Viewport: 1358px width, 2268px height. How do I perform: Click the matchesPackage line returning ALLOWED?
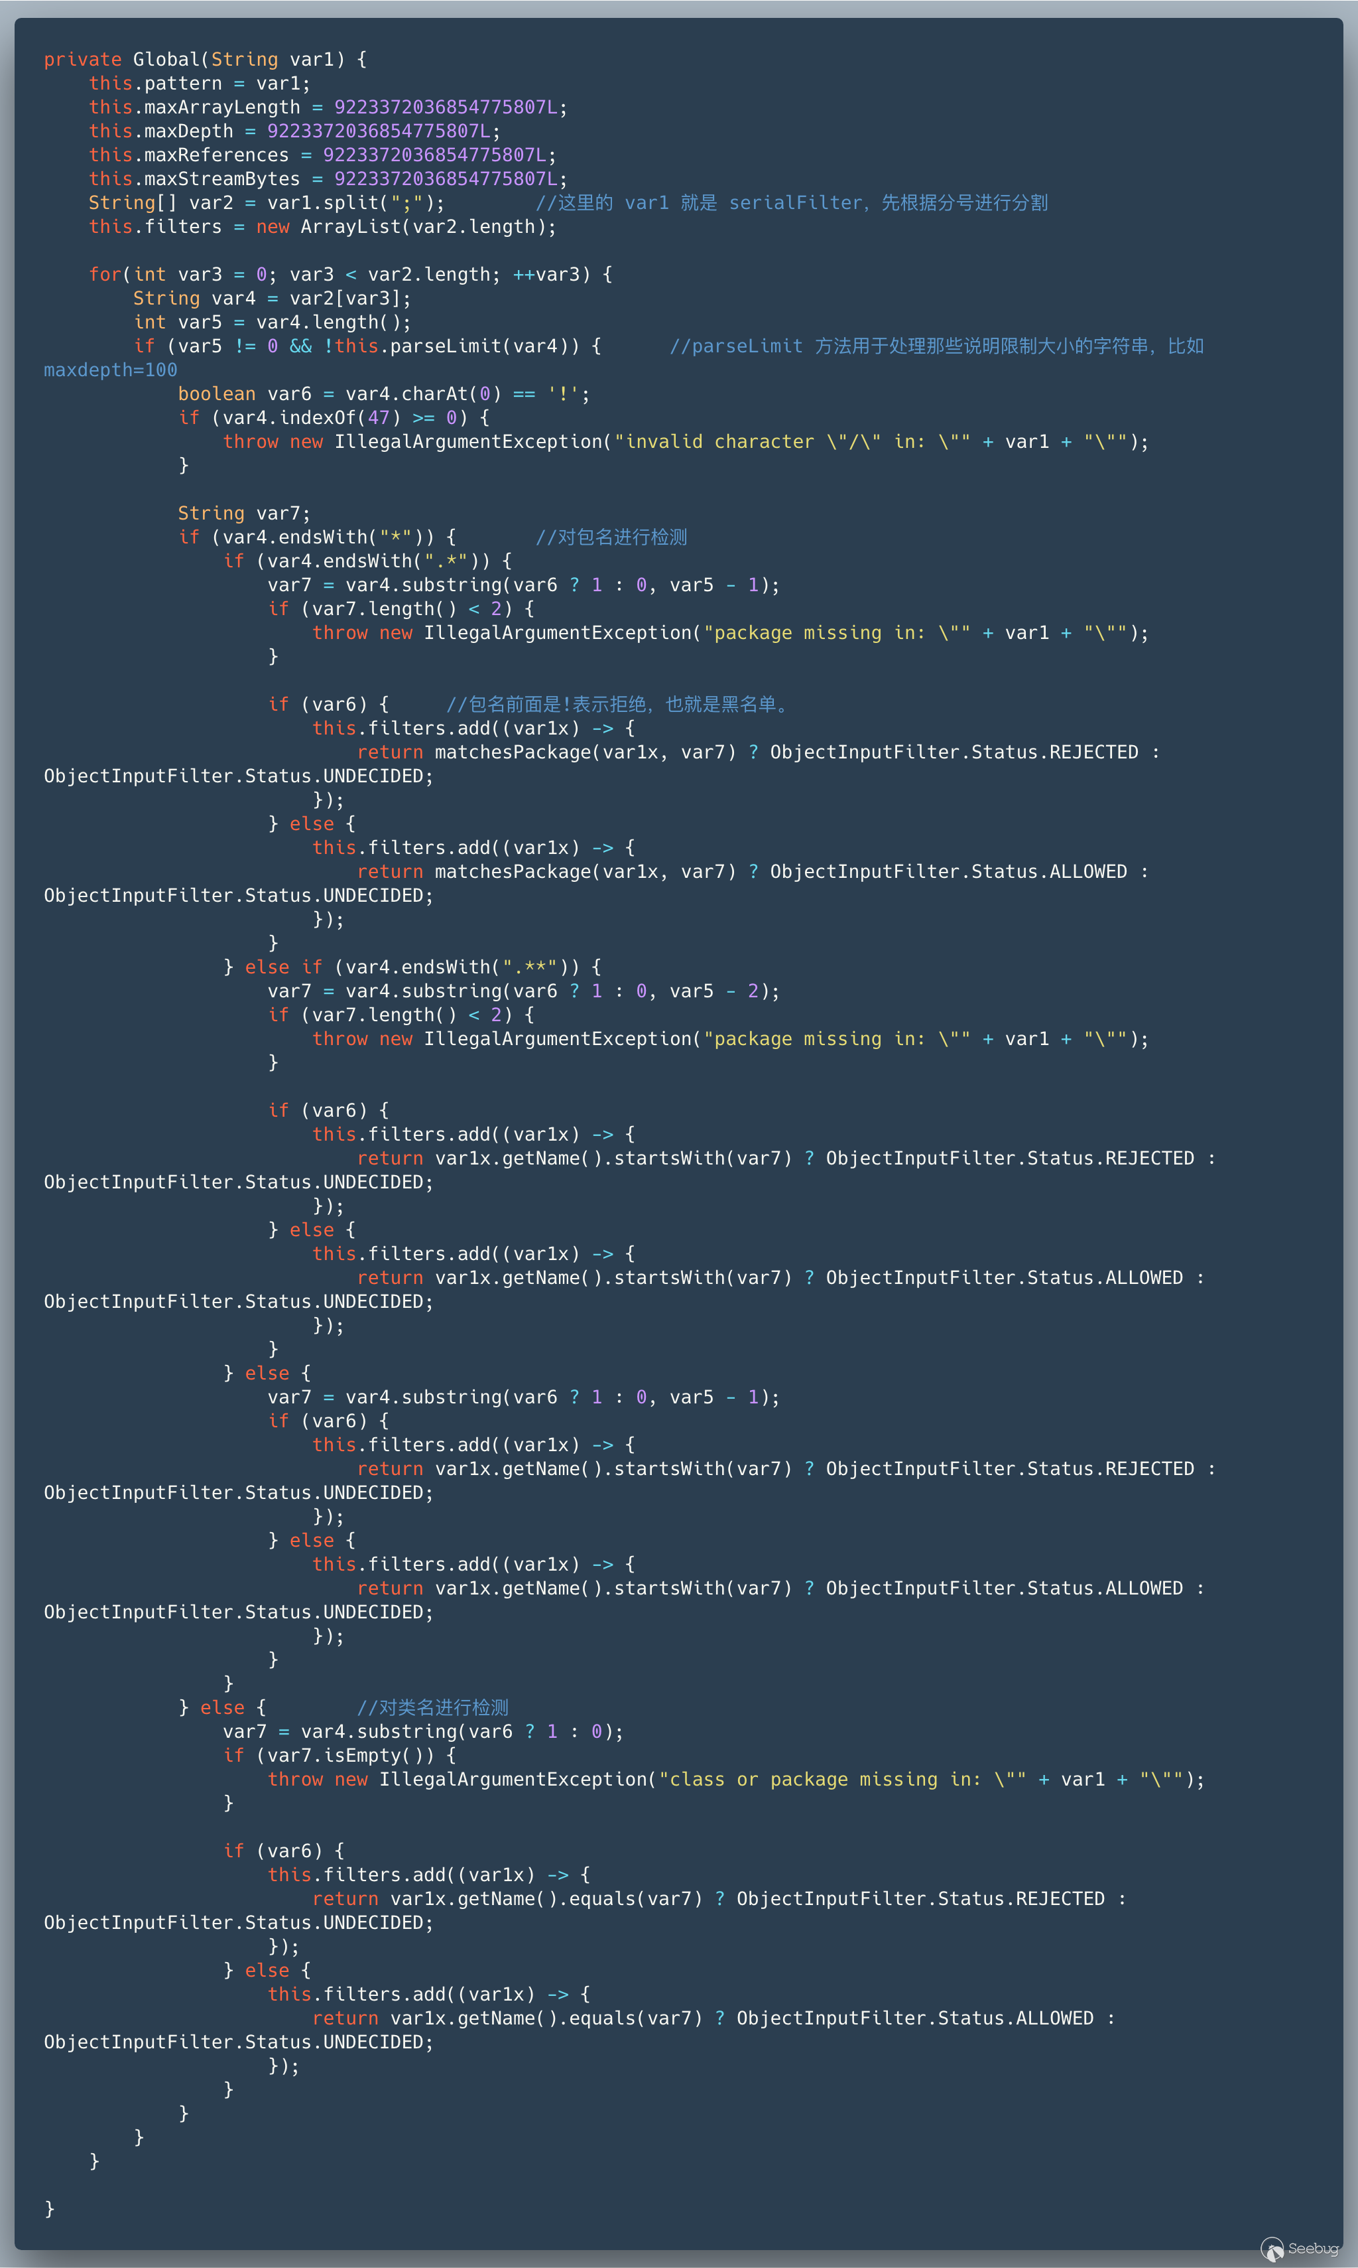(753, 872)
